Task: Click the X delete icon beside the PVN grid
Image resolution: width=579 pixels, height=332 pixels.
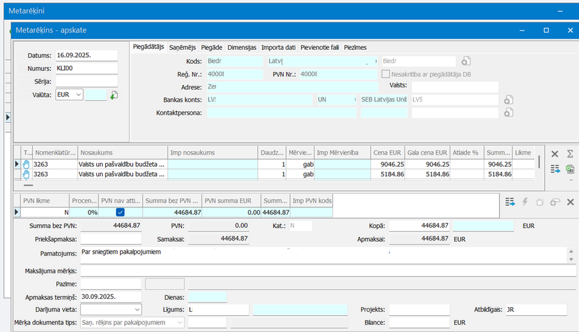Action: coord(570,202)
